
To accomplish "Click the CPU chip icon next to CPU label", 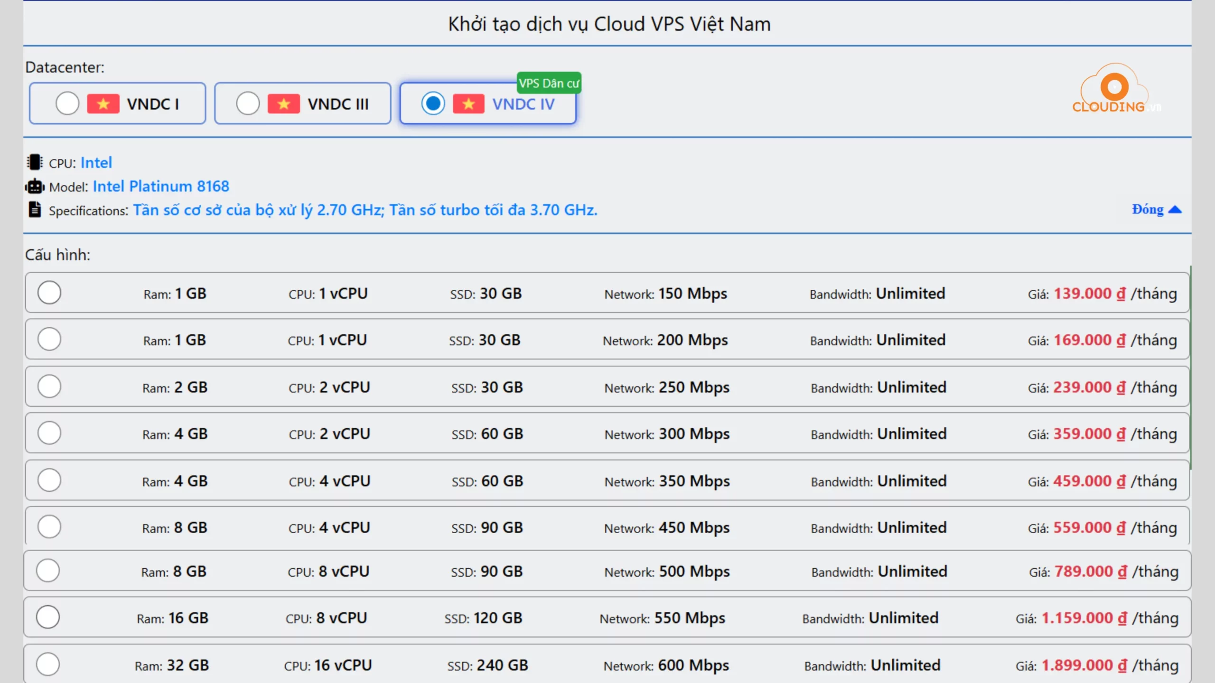I will point(34,162).
